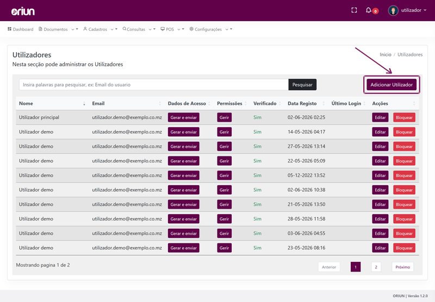Click Gerir for Utilizador principal
Screen dimensions: 435x302
[224, 117]
